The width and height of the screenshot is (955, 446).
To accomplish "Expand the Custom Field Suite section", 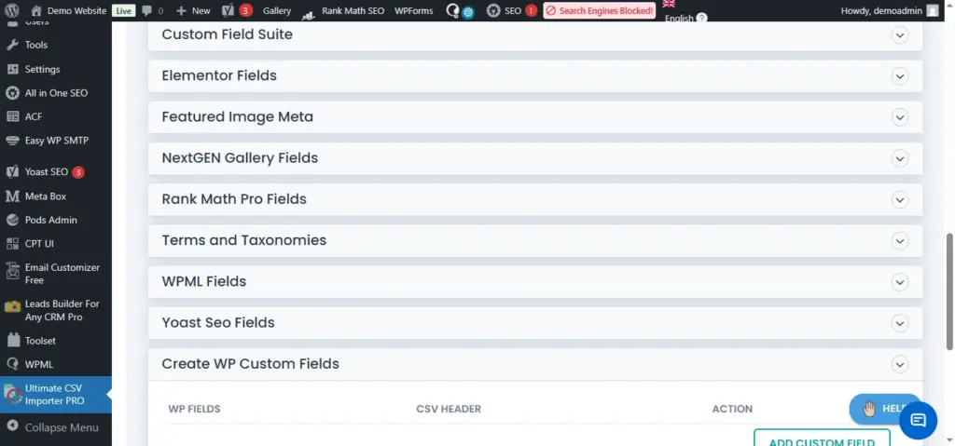I will click(x=900, y=34).
